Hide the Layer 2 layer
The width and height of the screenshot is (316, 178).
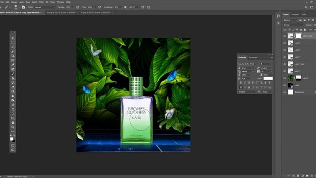(284, 78)
